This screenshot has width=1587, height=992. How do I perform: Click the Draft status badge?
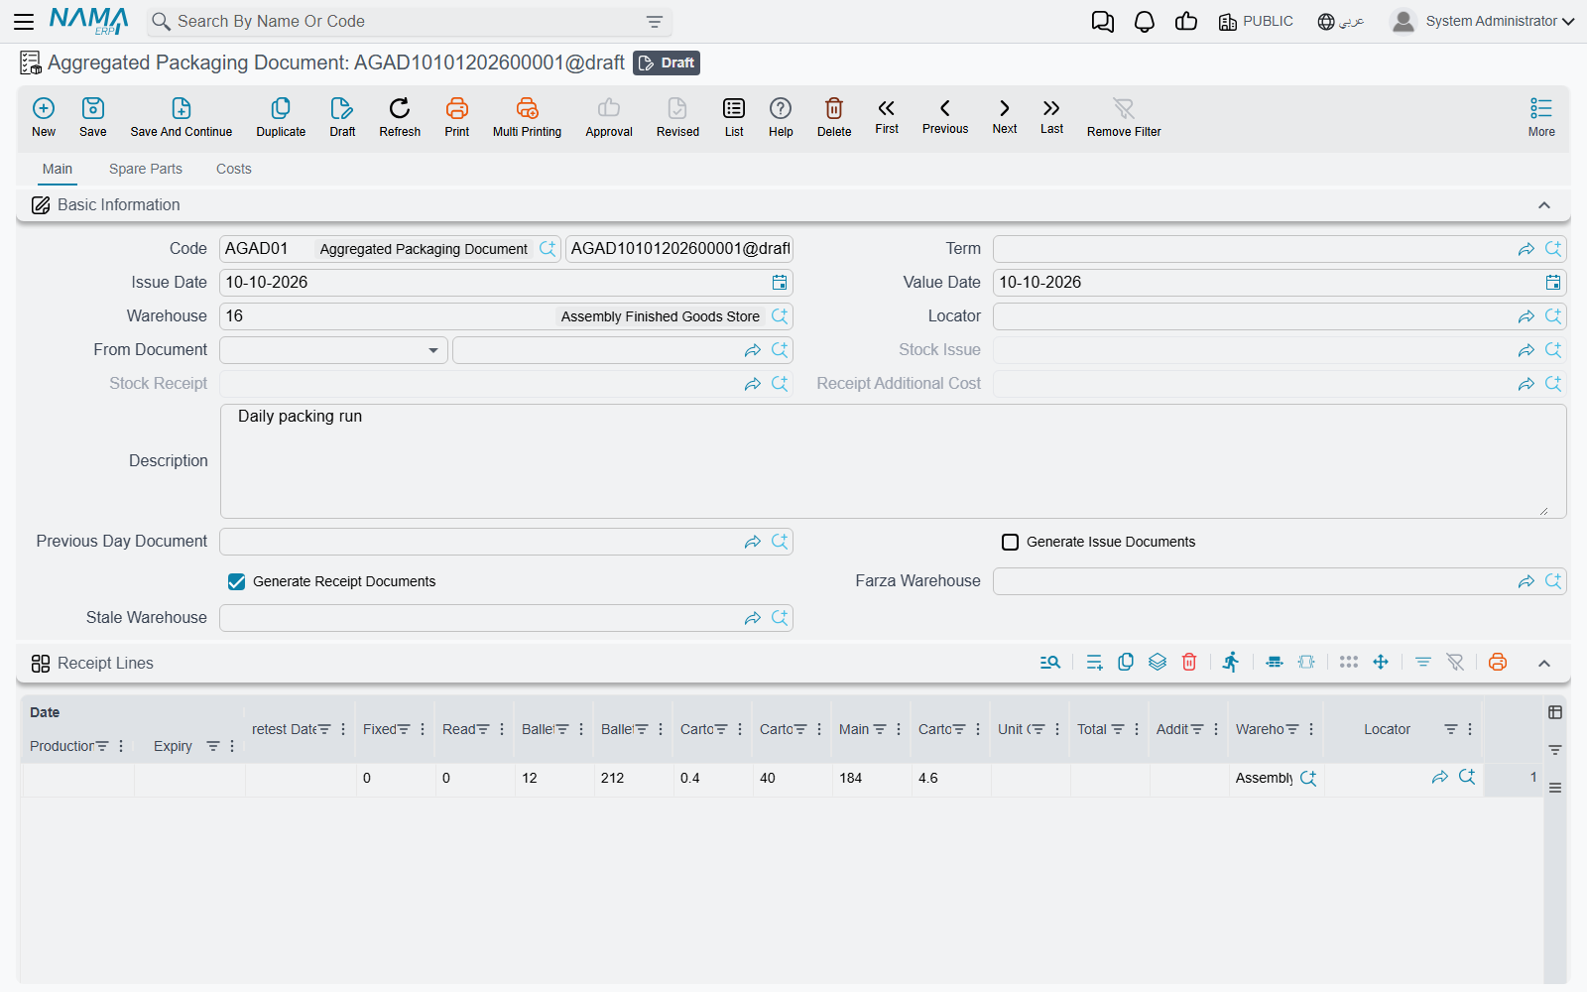667,62
